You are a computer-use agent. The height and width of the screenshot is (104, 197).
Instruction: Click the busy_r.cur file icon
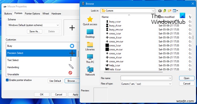click(x=107, y=22)
